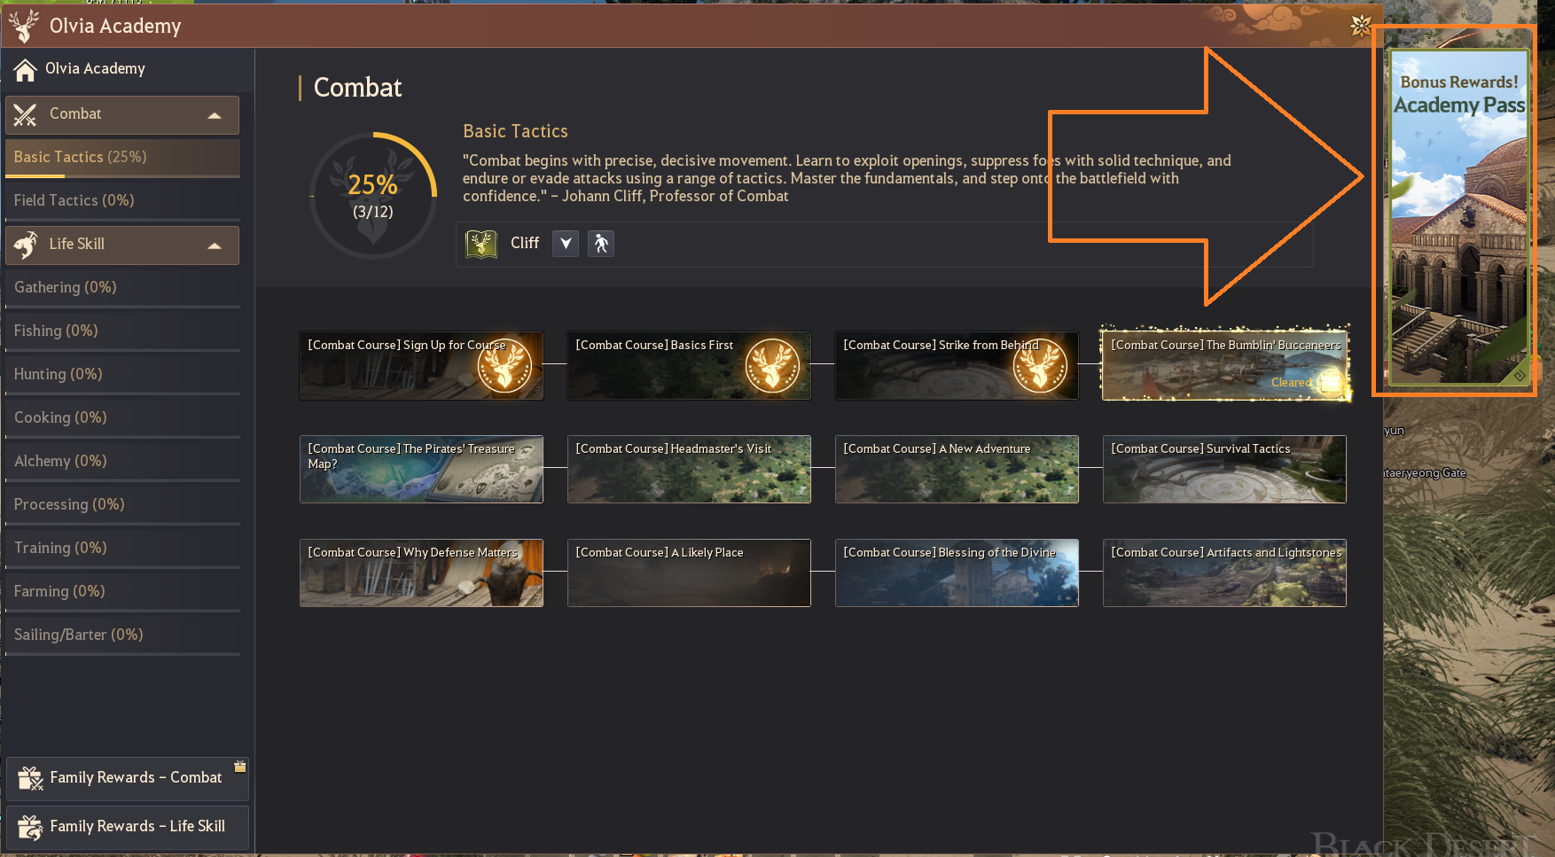The height and width of the screenshot is (857, 1555).
Task: Click the home icon beside Olvia Academy
Action: [24, 68]
